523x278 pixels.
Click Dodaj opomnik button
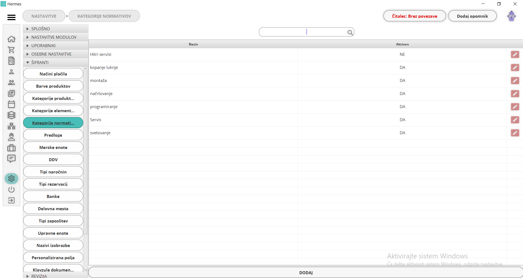(x=472, y=16)
